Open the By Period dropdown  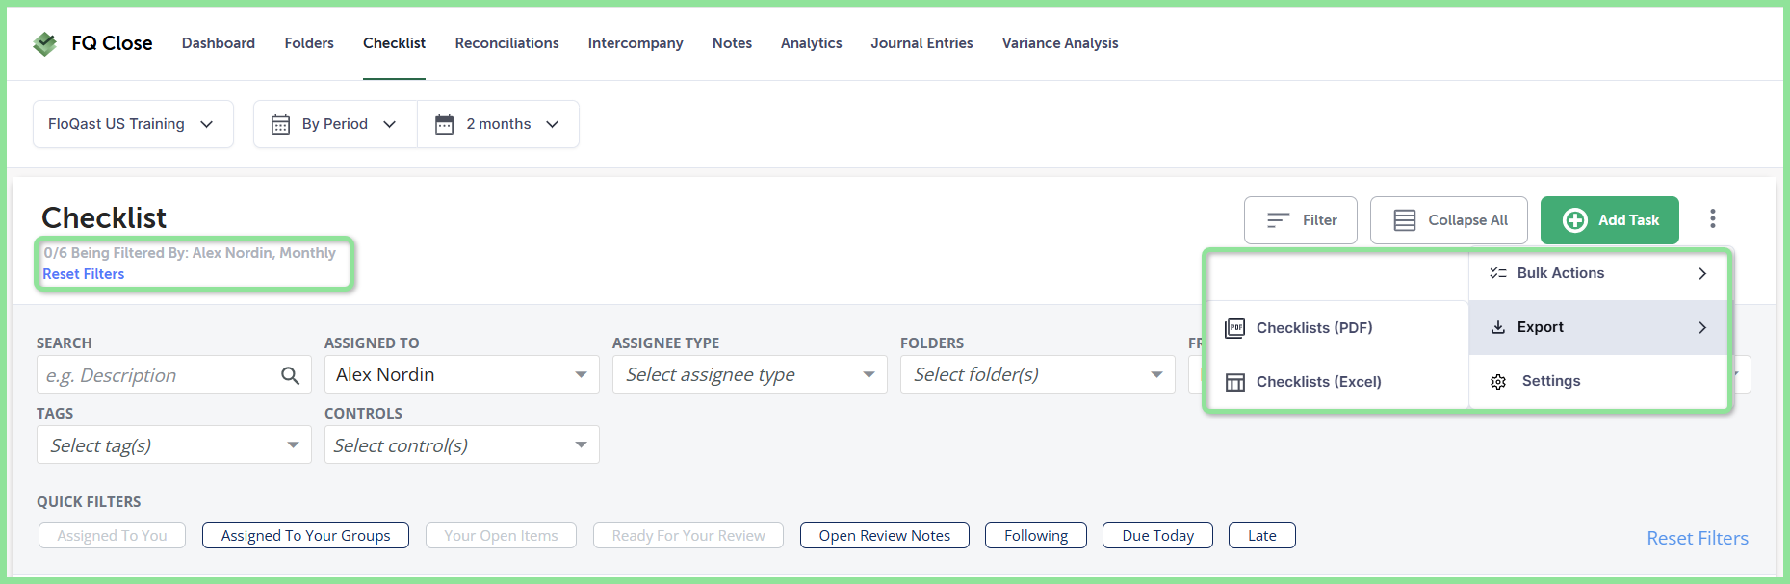pyautogui.click(x=335, y=124)
